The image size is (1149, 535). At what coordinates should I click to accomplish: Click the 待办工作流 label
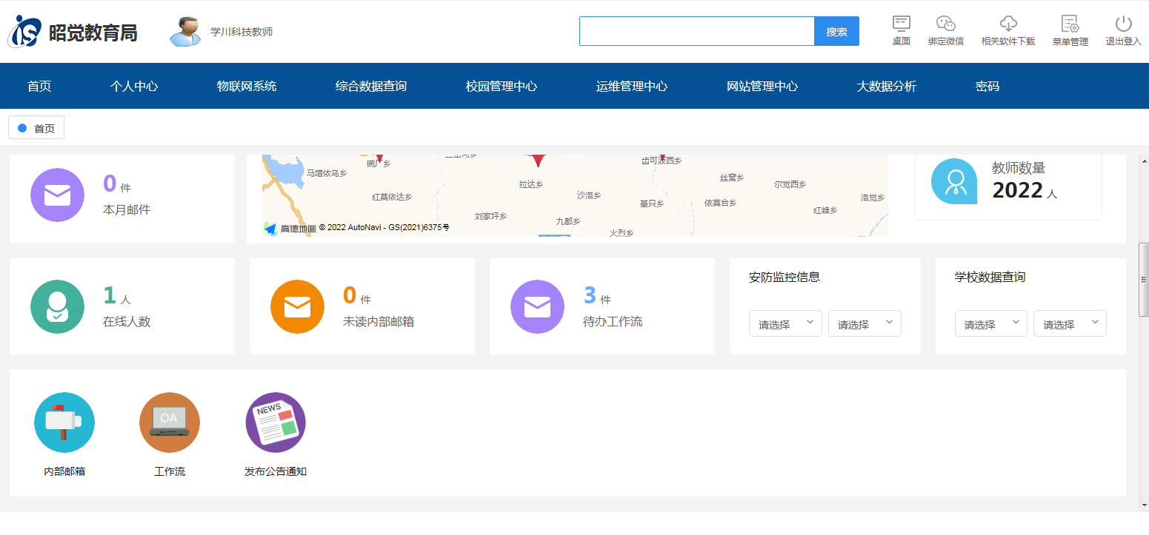[613, 322]
